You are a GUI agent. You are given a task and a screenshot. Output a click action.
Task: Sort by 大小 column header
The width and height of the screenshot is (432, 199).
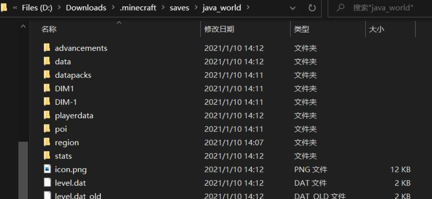pos(376,30)
